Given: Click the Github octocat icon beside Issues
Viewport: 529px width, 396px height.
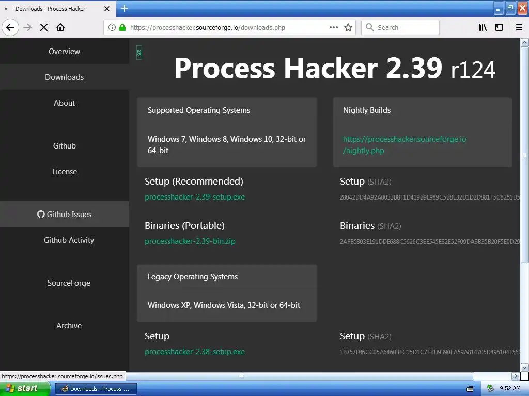Looking at the screenshot, I should 41,214.
